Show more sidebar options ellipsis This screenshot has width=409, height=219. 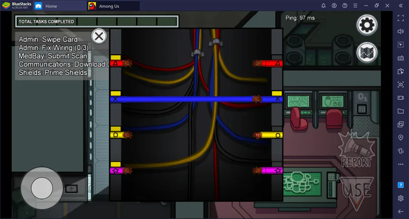(x=401, y=164)
